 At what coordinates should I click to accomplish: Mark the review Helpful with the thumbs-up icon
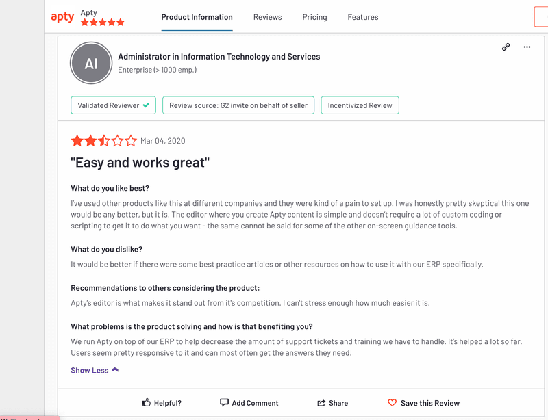click(146, 403)
